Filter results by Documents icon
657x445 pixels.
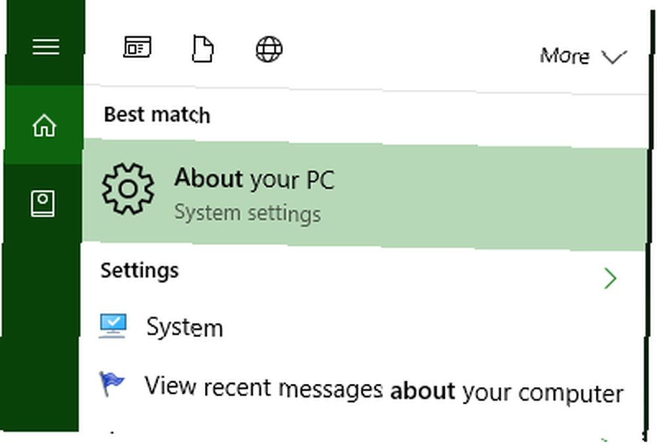tap(203, 49)
